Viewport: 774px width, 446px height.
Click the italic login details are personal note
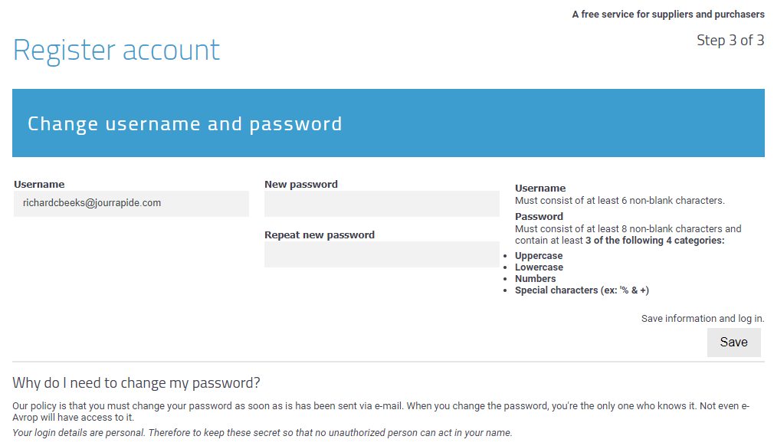click(262, 433)
